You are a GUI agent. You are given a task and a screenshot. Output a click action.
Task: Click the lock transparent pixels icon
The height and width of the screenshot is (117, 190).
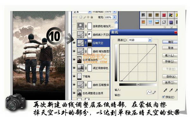[x=81, y=17]
